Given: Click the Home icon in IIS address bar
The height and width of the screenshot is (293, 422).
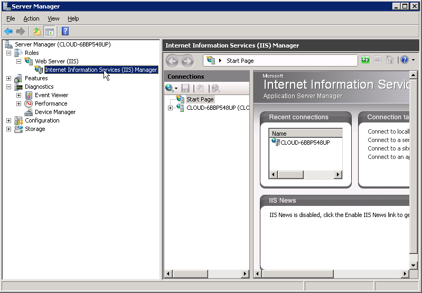Looking at the screenshot, I should [389, 60].
